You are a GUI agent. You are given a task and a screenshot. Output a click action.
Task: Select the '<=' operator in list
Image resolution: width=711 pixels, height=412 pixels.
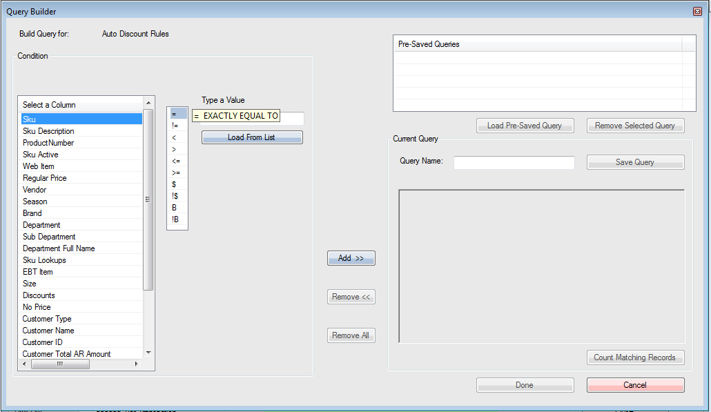click(x=176, y=161)
